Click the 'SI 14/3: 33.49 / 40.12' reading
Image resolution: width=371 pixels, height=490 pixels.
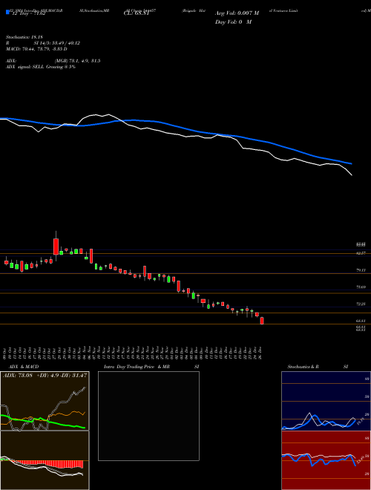click(57, 43)
